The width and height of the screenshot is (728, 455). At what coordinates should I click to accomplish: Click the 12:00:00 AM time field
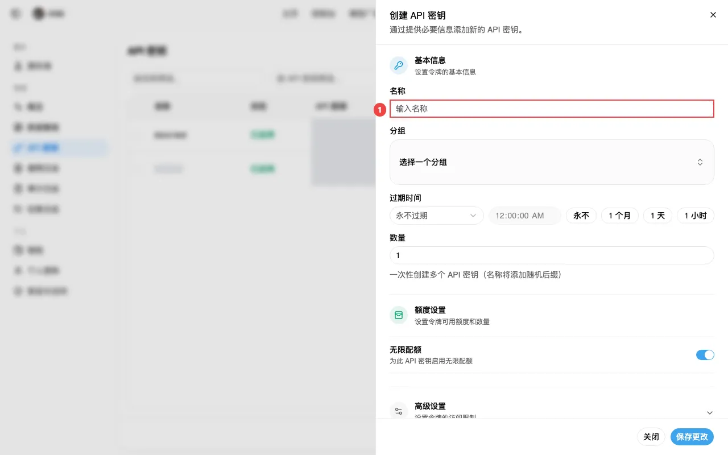pyautogui.click(x=524, y=216)
